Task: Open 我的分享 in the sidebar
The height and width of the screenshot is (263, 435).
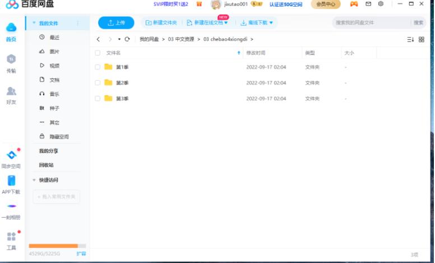Action: 49,151
